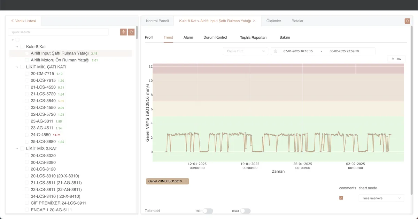Screen dimensions: 418x219
Task: Collapse the LİKİT MİK. ÇATI KATI node
Action: tap(17, 67)
